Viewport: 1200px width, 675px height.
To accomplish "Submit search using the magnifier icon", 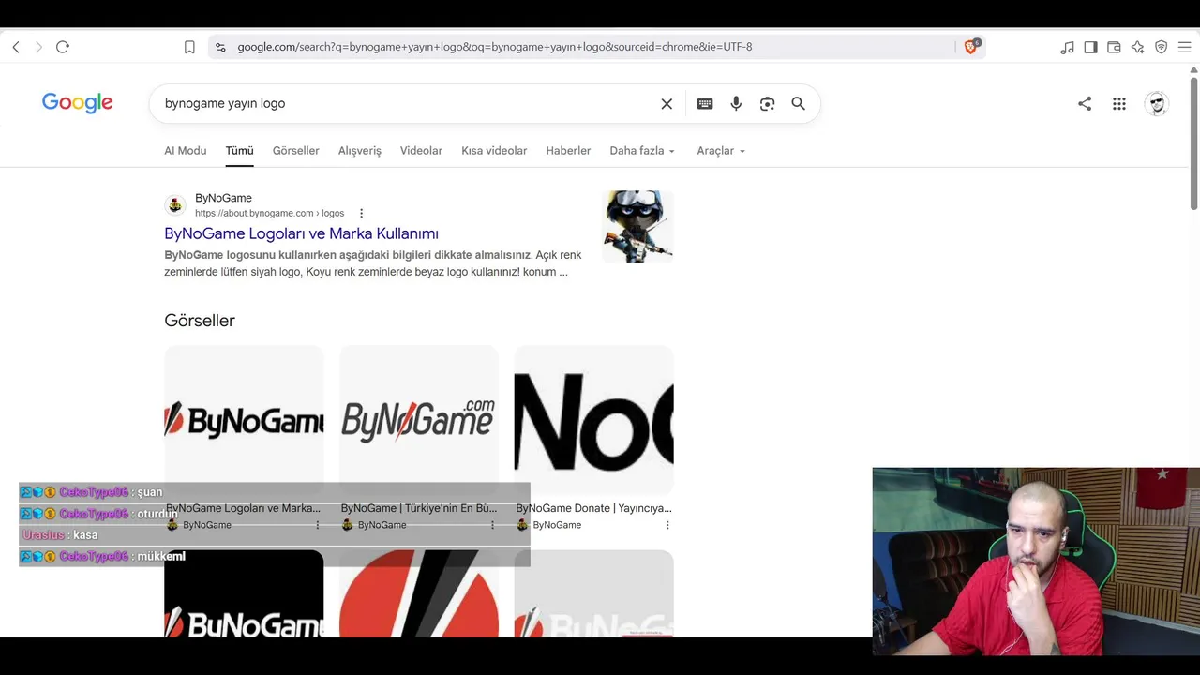I will 798,104.
